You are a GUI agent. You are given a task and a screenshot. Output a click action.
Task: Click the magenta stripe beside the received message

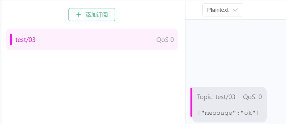[x=191, y=102]
